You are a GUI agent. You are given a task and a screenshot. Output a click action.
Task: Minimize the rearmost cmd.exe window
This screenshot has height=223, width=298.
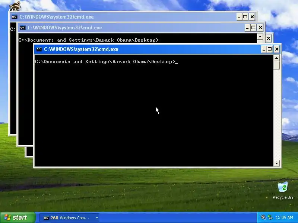(x=239, y=17)
